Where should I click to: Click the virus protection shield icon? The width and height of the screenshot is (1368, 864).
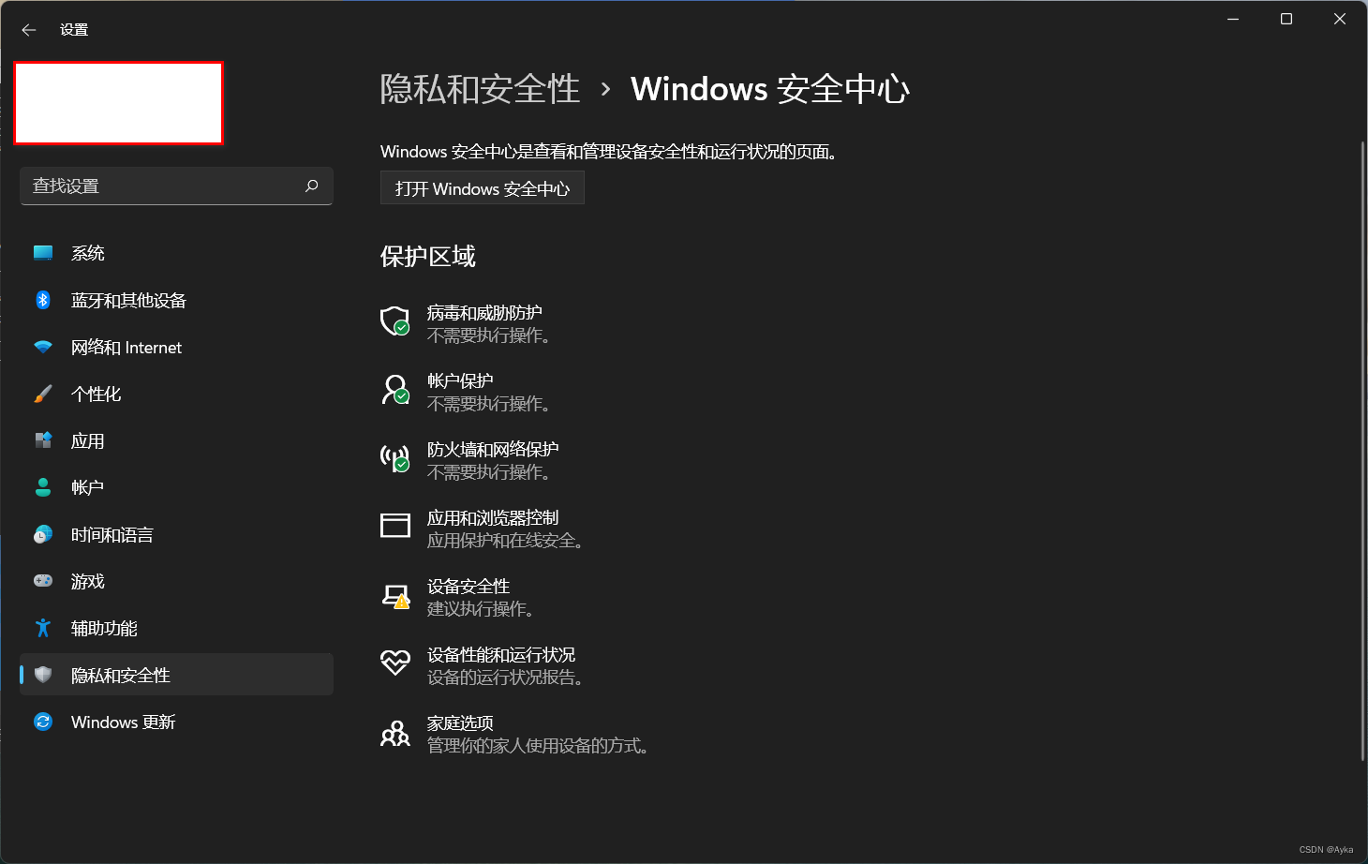pyautogui.click(x=395, y=321)
